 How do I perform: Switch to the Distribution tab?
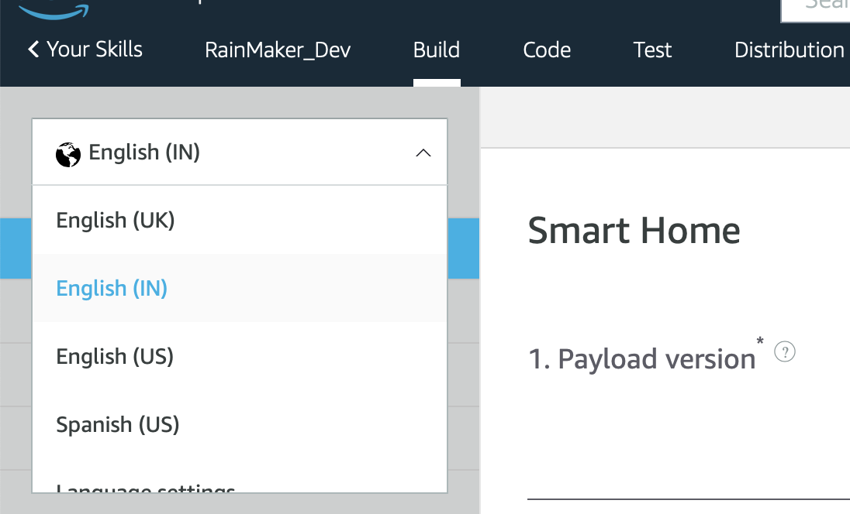coord(790,50)
